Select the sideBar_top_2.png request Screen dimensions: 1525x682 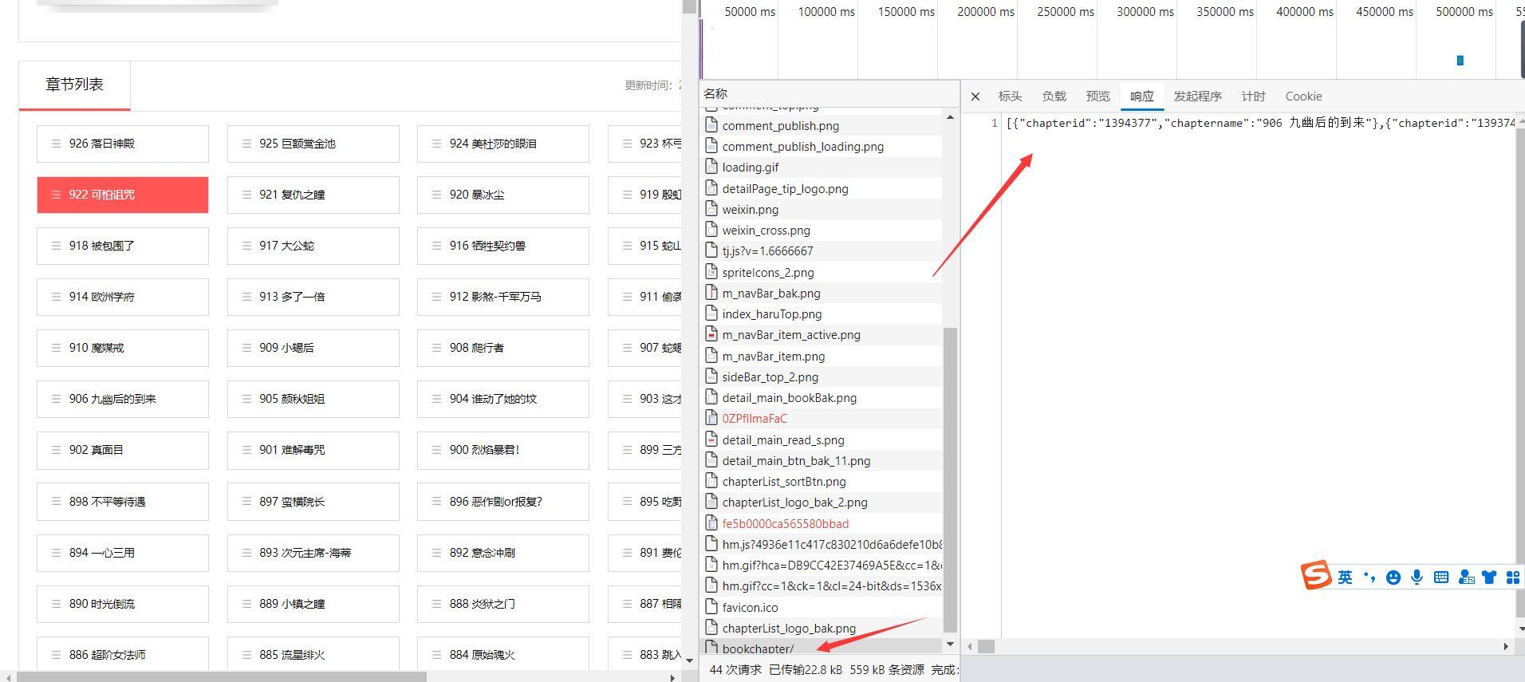[x=822, y=376]
